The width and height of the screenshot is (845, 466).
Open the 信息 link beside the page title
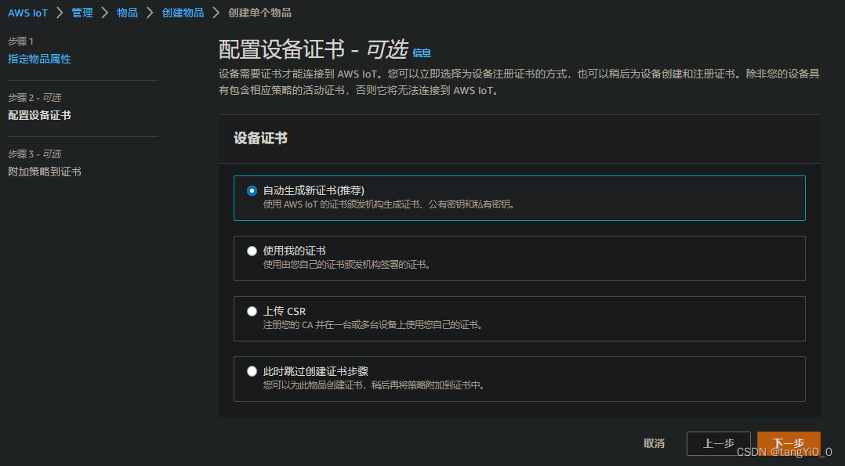(x=422, y=53)
